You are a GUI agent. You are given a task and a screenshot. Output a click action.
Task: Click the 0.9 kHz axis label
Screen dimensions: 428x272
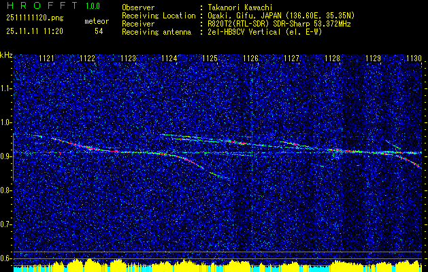5,157
